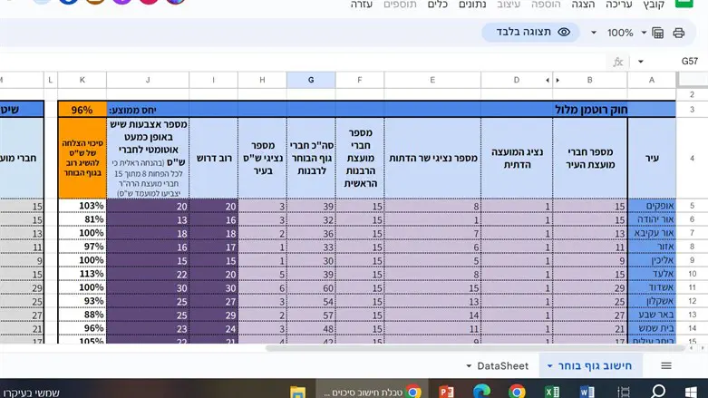Open the greyed עיצוב menu
Image resolution: width=708 pixels, height=398 pixels.
509,5
